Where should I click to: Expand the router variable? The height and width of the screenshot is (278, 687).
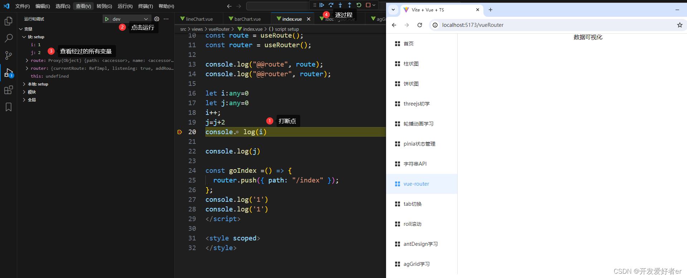coord(27,68)
